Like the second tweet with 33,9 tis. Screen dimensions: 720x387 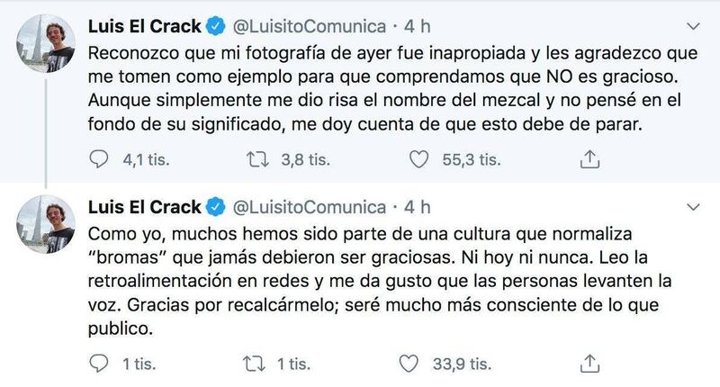pyautogui.click(x=409, y=364)
